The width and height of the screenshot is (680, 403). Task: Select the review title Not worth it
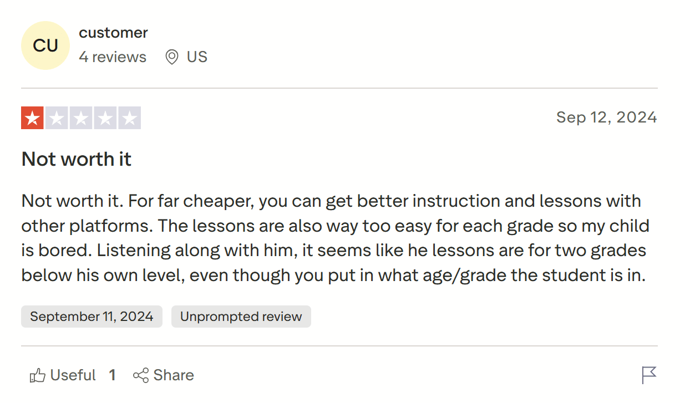76,159
